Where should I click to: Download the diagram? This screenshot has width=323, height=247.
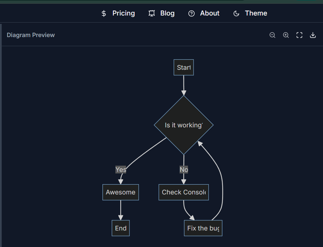pyautogui.click(x=313, y=35)
